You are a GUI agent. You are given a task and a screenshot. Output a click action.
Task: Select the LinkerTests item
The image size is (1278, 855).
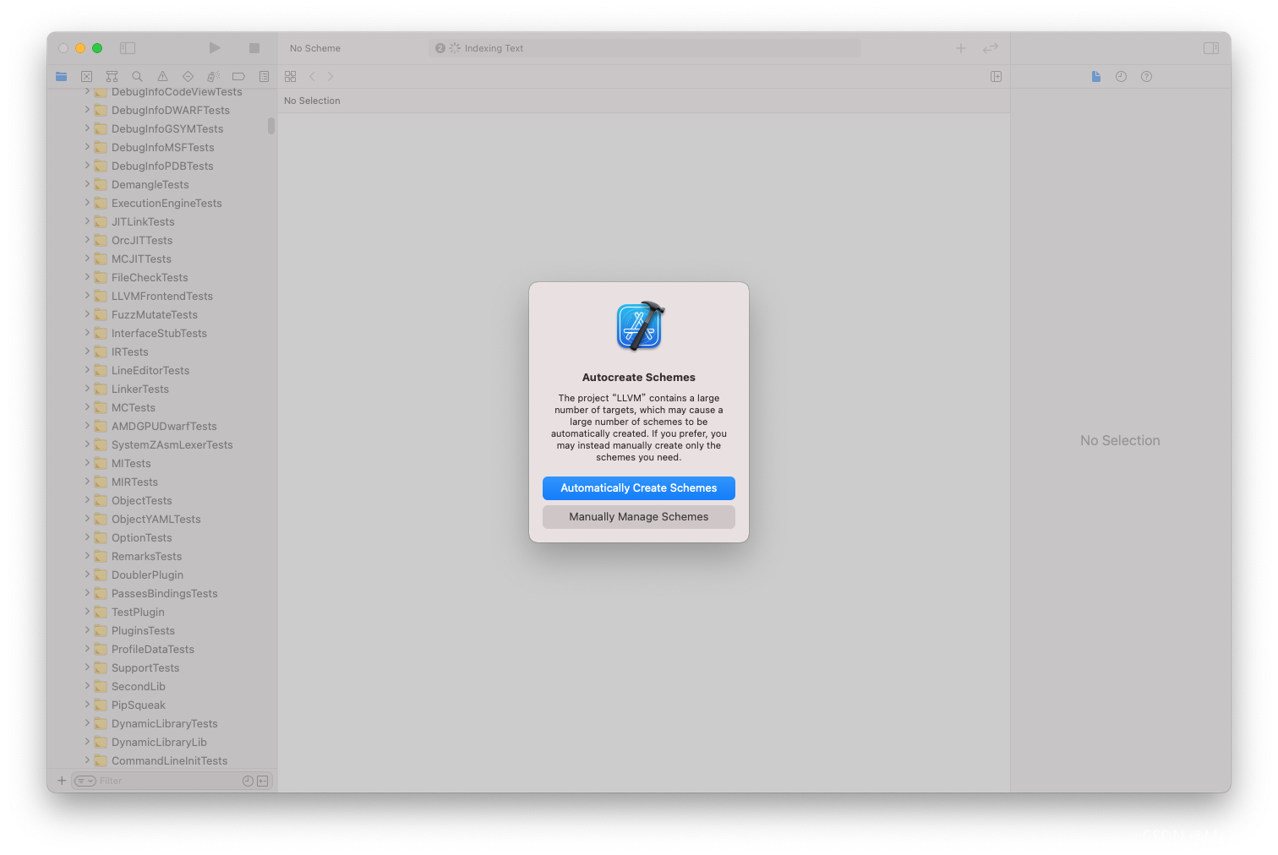coord(140,389)
